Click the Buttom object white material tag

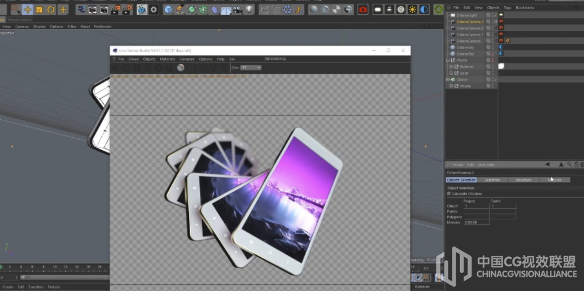[501, 66]
